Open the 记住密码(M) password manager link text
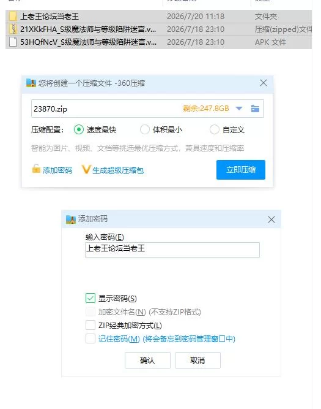This screenshot has height=409, width=321. pyautogui.click(x=167, y=339)
